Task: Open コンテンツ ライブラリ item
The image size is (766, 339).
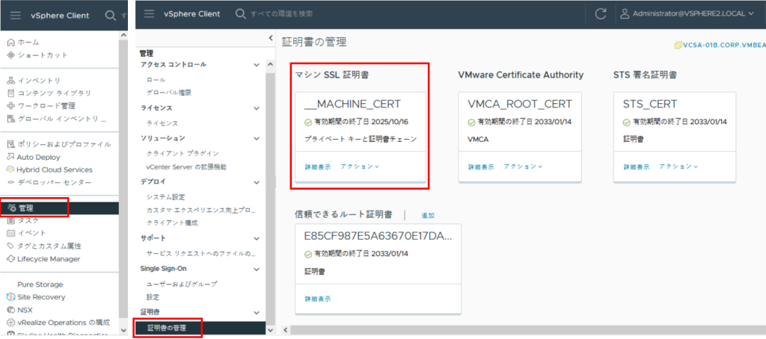Action: coord(49,93)
